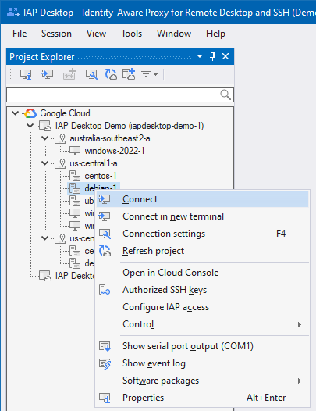316x411 pixels.
Task: Select the windows-2022-1 instance
Action: coord(115,151)
